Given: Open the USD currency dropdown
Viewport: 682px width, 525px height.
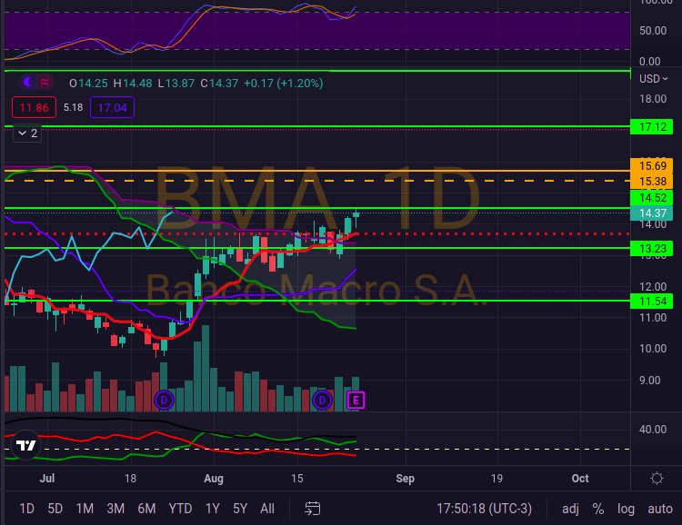Looking at the screenshot, I should (x=653, y=79).
